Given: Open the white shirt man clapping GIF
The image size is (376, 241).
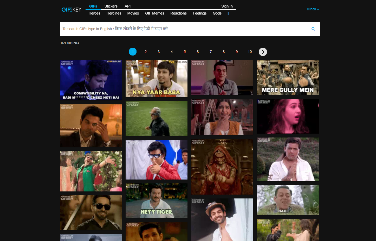Looking at the screenshot, I should pyautogui.click(x=288, y=160).
